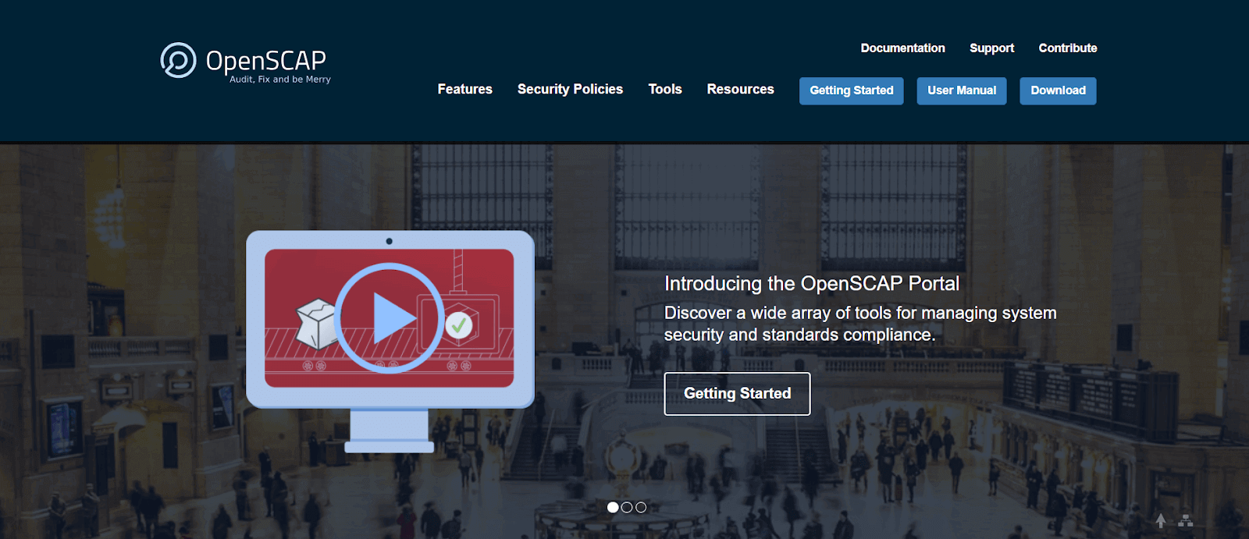Viewport: 1249px width, 539px height.
Task: Open the Security Policies menu
Action: tap(570, 89)
